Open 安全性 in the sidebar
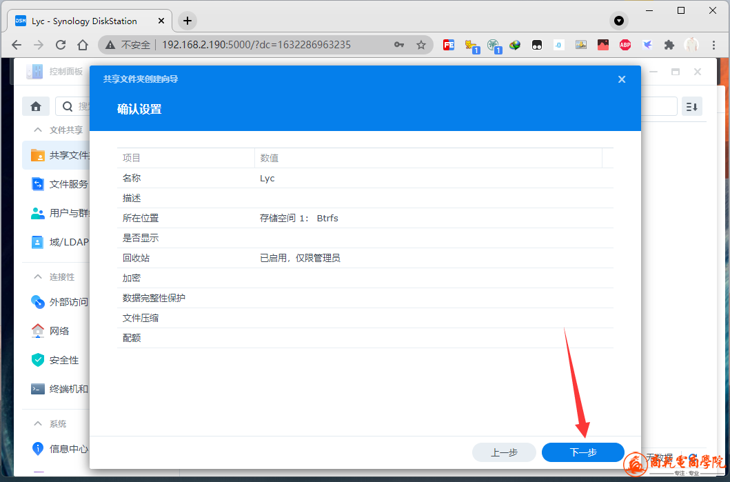The width and height of the screenshot is (730, 482). (x=56, y=360)
